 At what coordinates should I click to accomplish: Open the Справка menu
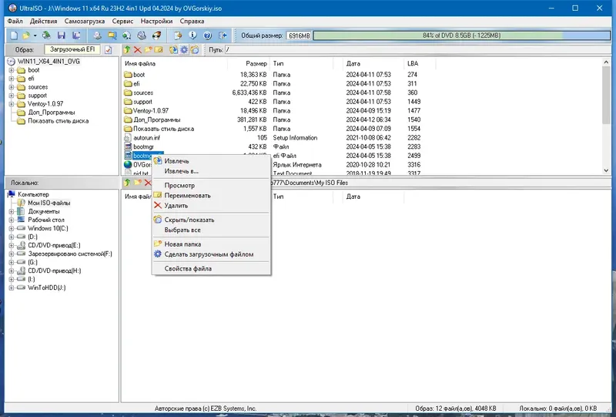[x=192, y=22]
